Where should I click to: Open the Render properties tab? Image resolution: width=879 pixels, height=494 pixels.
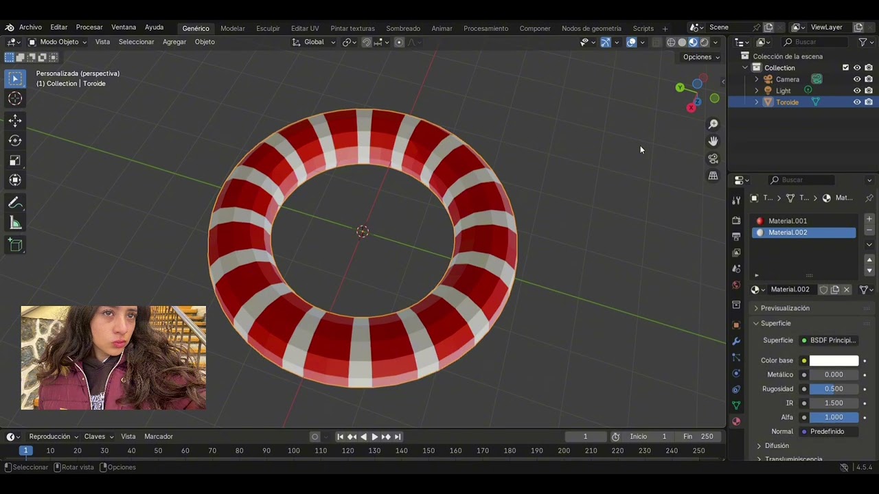click(736, 221)
